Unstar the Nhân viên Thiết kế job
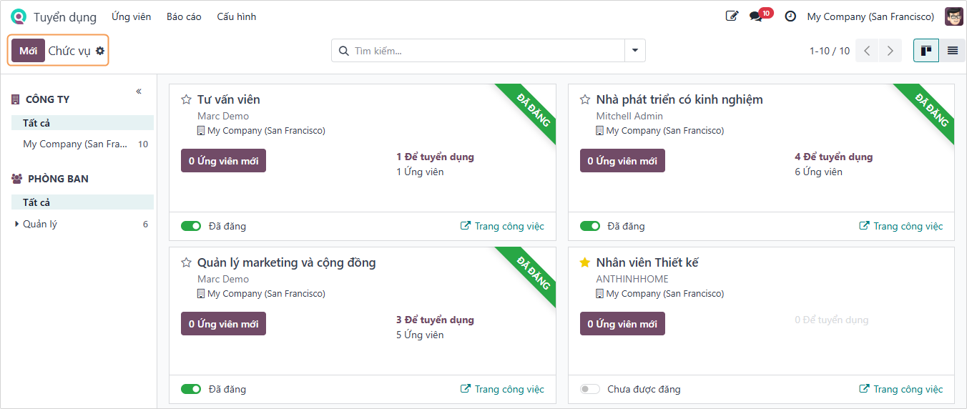Viewport: 967px width, 409px height. [x=585, y=263]
